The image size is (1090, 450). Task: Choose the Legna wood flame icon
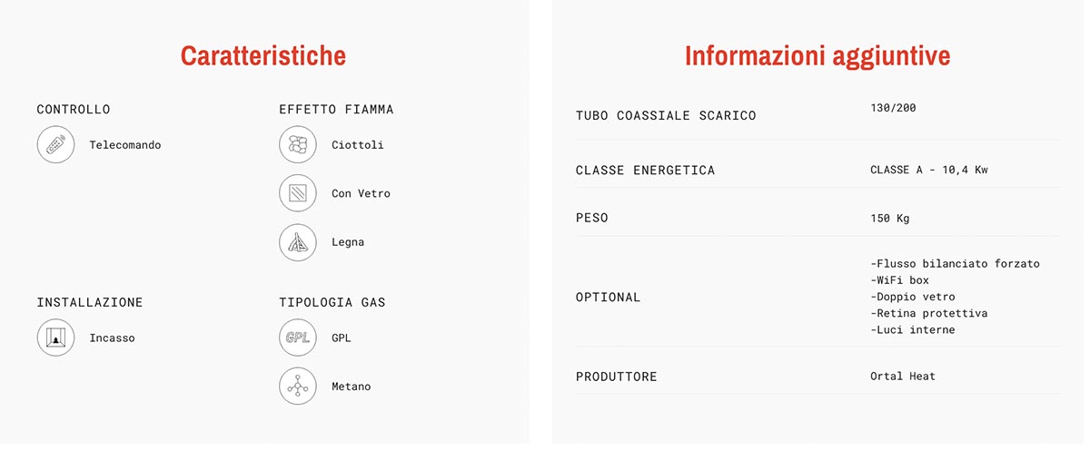pos(298,242)
